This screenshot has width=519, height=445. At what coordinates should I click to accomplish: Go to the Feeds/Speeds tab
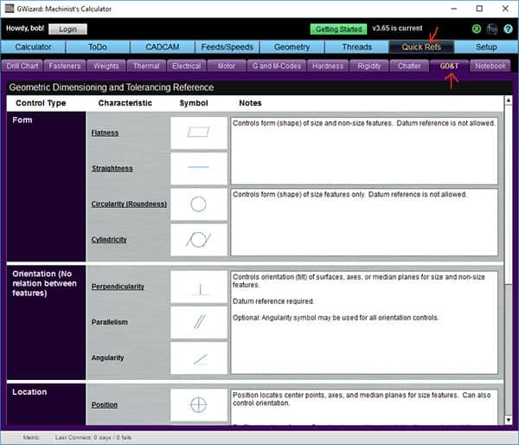pos(227,47)
